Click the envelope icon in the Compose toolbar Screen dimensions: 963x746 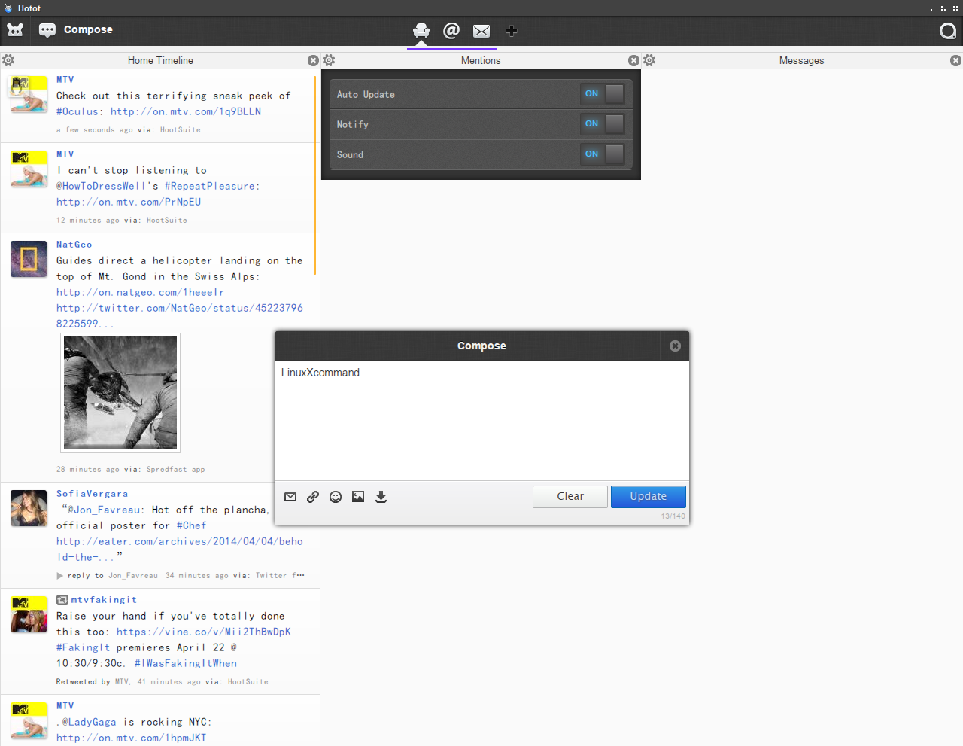point(290,497)
